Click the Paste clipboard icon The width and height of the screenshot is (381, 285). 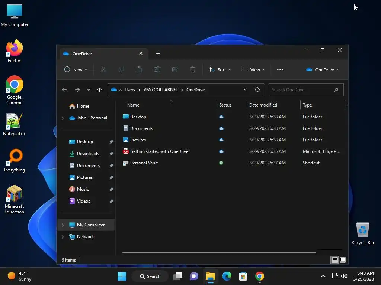click(x=139, y=69)
